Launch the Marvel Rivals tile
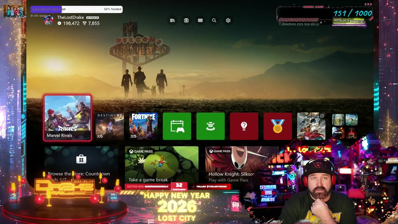 [x=67, y=118]
